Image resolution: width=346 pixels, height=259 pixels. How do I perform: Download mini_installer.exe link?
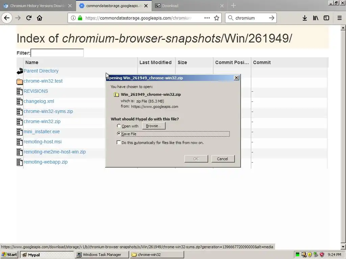click(42, 132)
